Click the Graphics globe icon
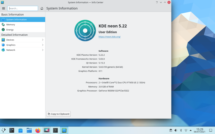 point(3,45)
